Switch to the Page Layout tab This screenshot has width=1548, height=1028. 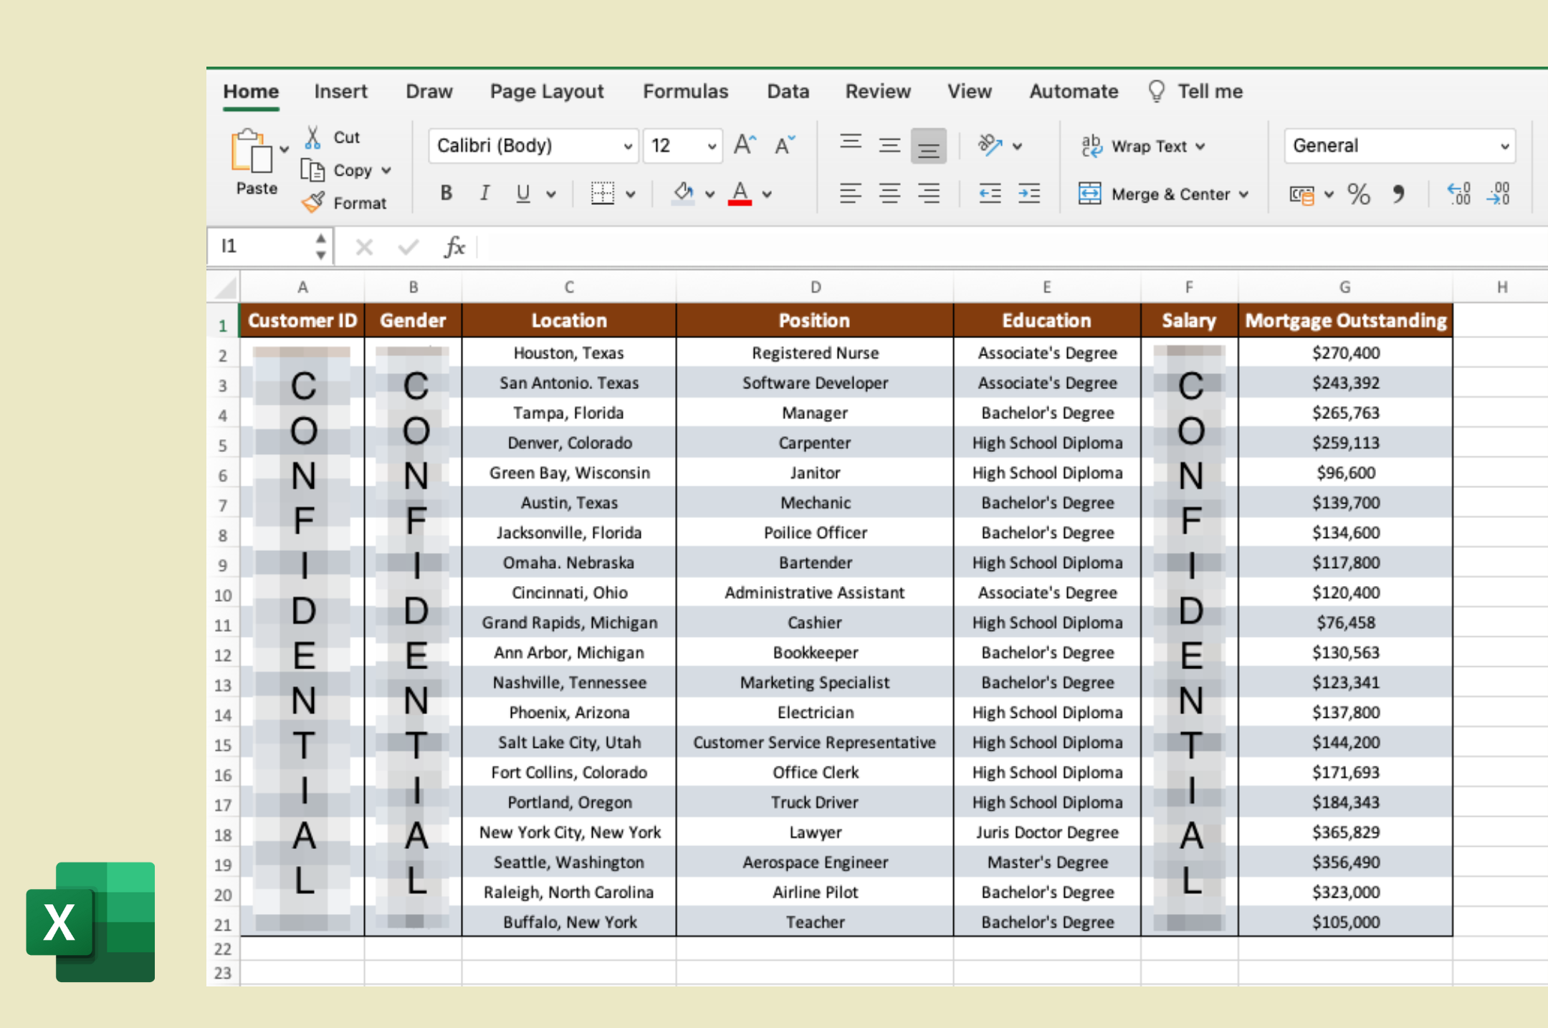(546, 92)
